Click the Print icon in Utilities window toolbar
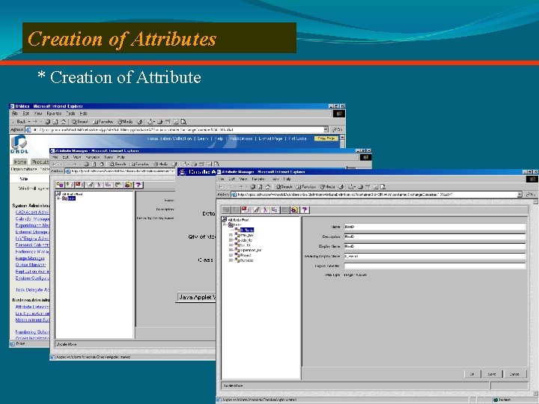 tap(160, 122)
